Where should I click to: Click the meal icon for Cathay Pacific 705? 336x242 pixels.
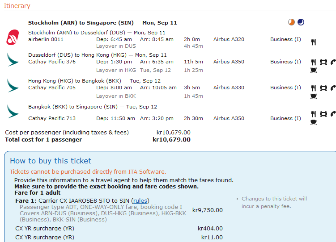click(x=314, y=88)
